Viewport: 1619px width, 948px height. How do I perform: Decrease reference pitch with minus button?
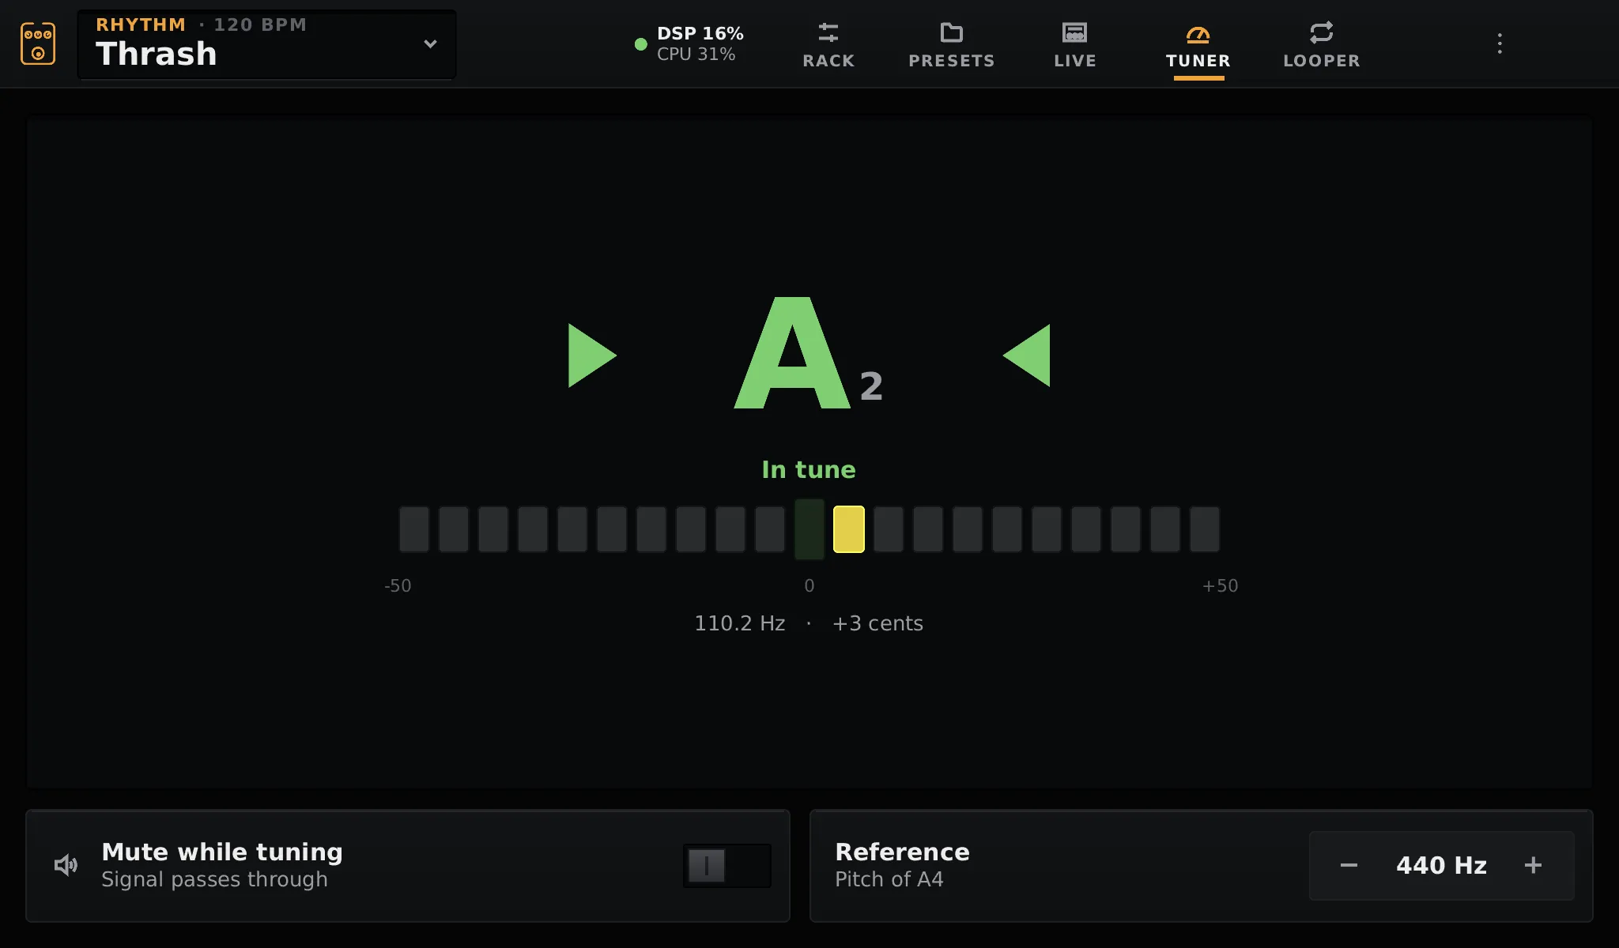(1349, 866)
